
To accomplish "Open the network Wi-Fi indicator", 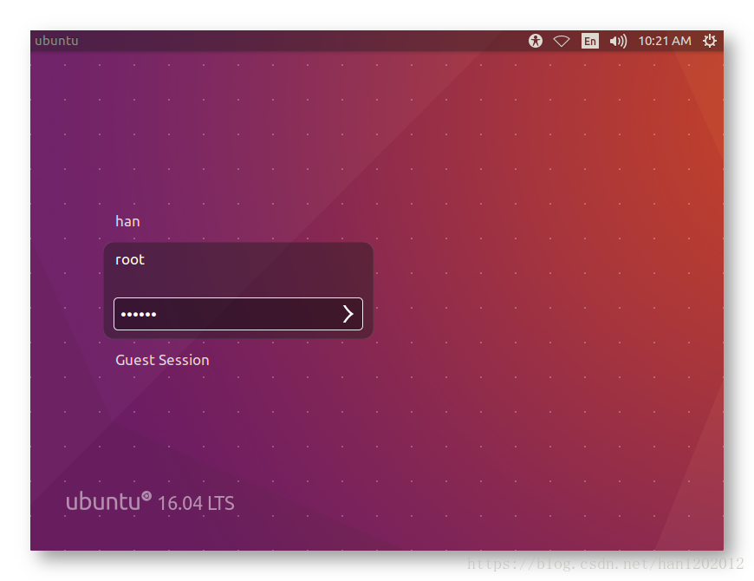I will [562, 42].
